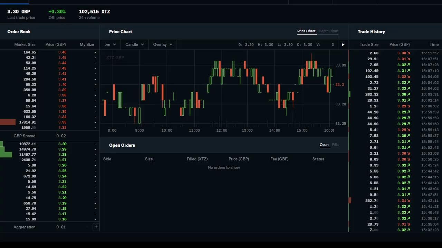Click the 3.46 ask price in order book
Image resolution: width=442 pixels, height=248 pixels.
(x=62, y=52)
